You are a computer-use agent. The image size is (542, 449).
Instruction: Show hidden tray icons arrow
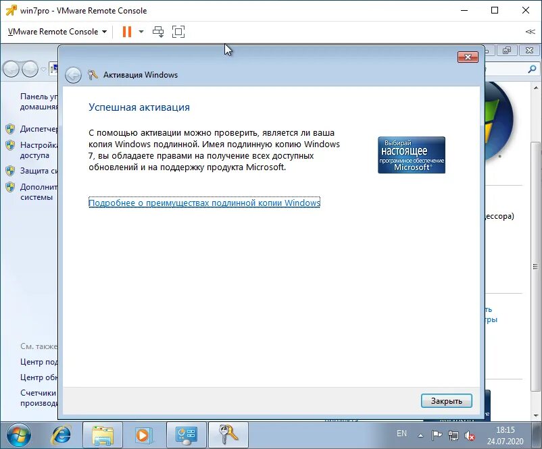pos(420,436)
